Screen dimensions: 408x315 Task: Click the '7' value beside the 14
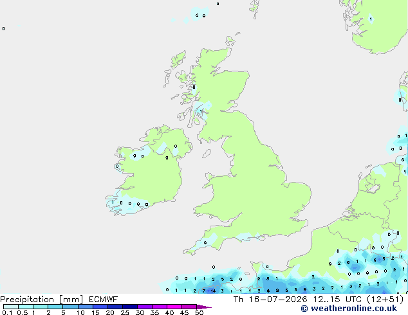point(204,291)
